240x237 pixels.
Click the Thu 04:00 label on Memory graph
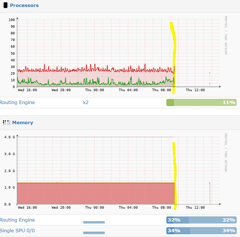point(128,208)
